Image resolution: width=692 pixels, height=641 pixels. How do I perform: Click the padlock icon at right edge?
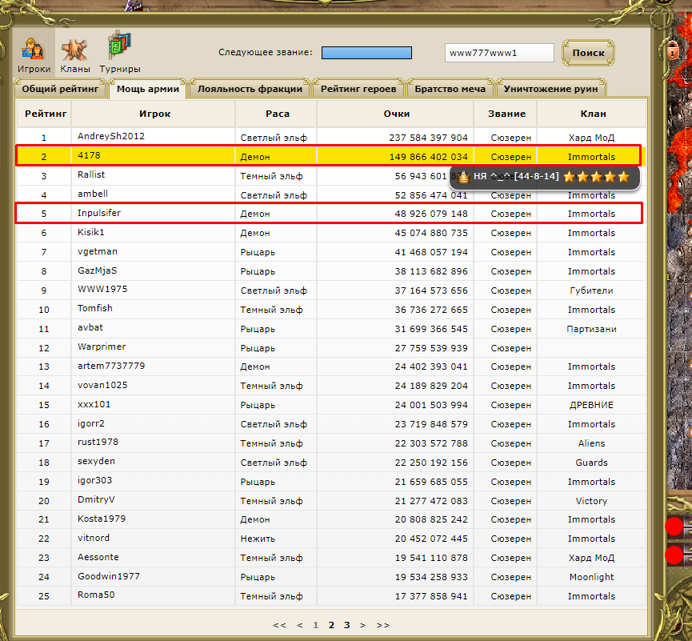point(672,50)
